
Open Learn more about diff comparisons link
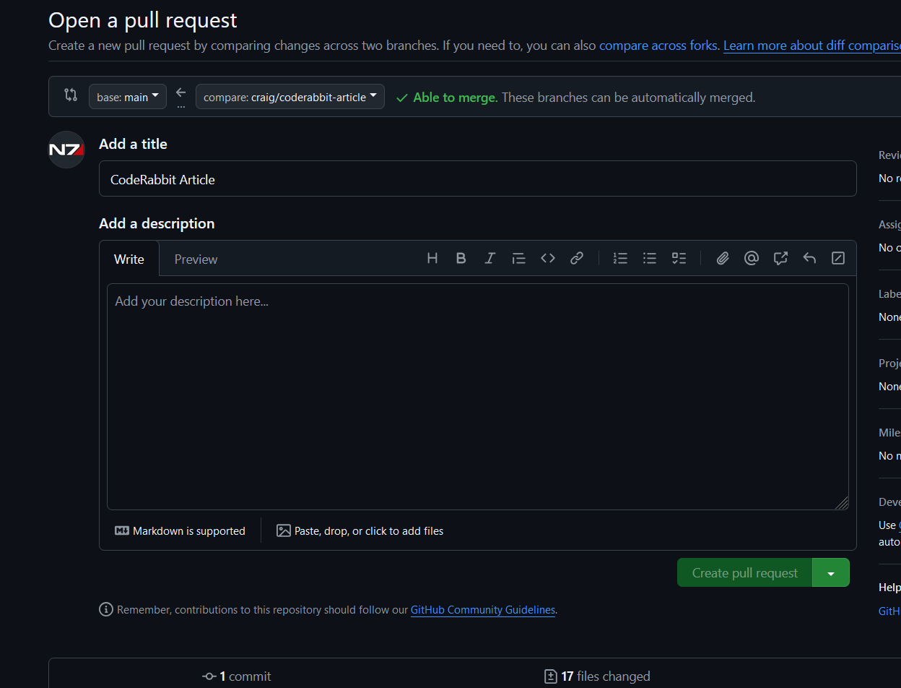(812, 46)
